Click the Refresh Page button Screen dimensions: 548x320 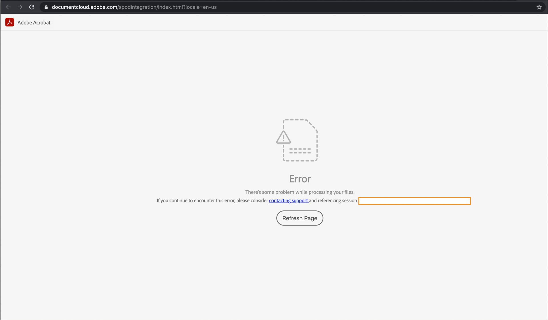pyautogui.click(x=299, y=218)
